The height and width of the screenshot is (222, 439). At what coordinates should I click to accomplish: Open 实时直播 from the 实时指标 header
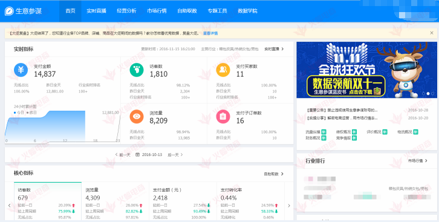click(x=274, y=49)
